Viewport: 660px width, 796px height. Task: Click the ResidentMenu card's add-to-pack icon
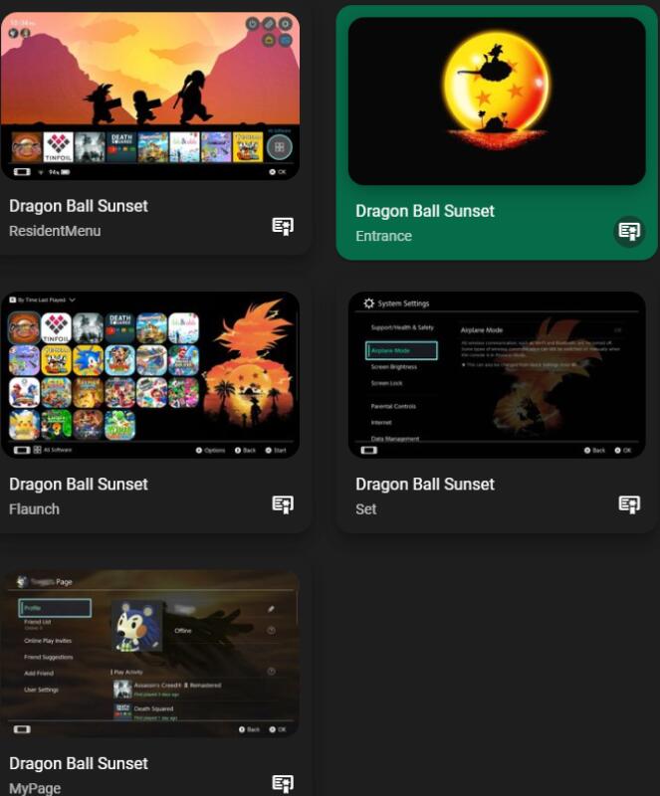point(283,226)
